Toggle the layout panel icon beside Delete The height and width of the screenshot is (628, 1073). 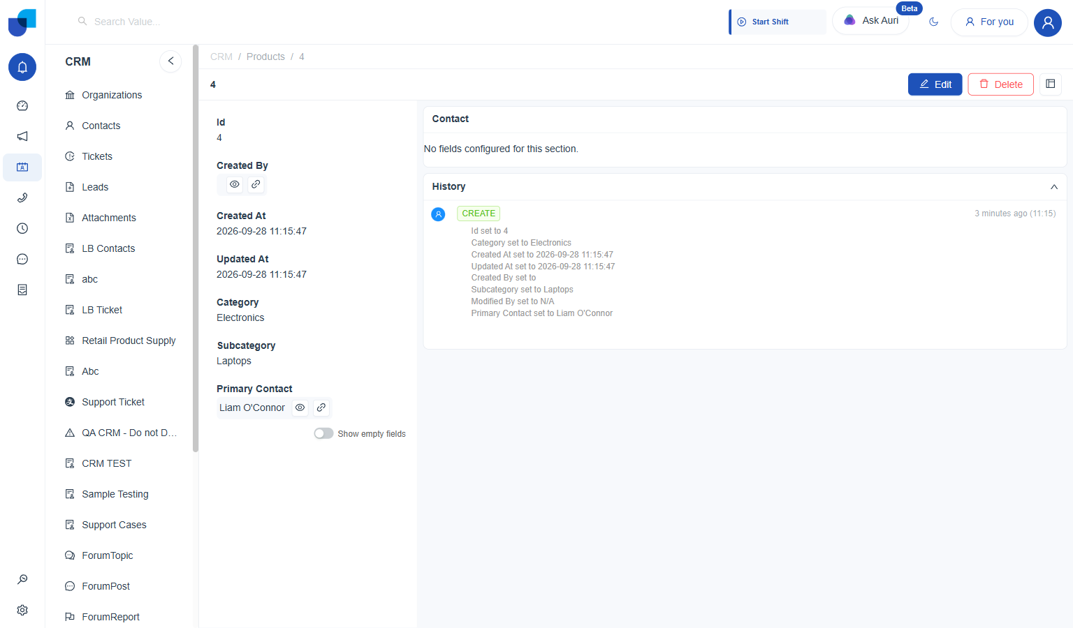(1051, 84)
